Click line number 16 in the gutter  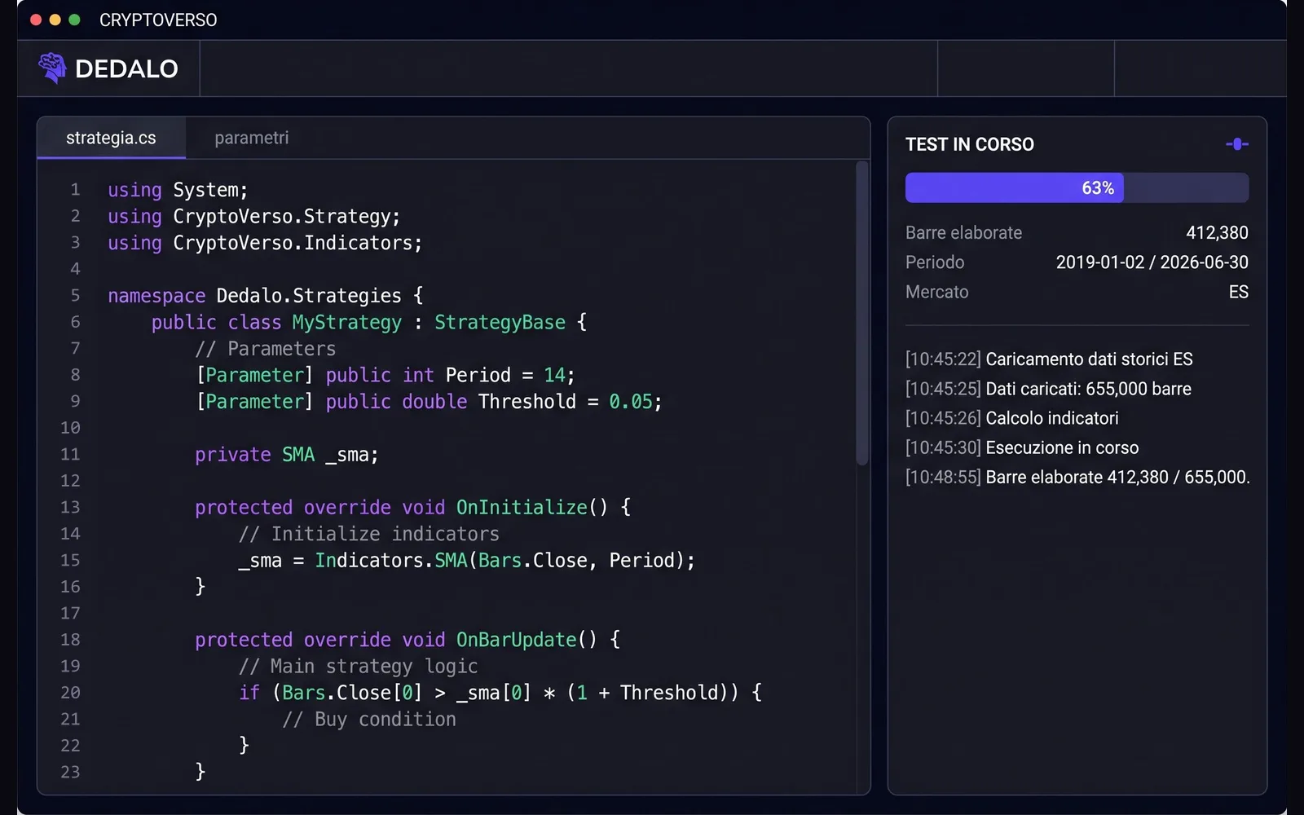(x=70, y=587)
